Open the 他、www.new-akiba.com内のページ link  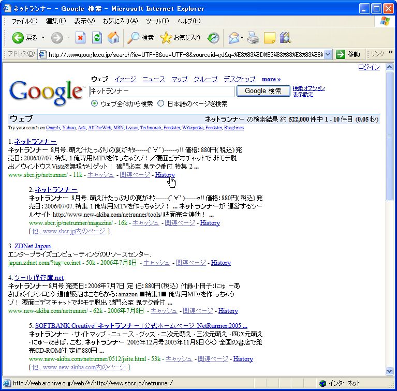(79, 367)
